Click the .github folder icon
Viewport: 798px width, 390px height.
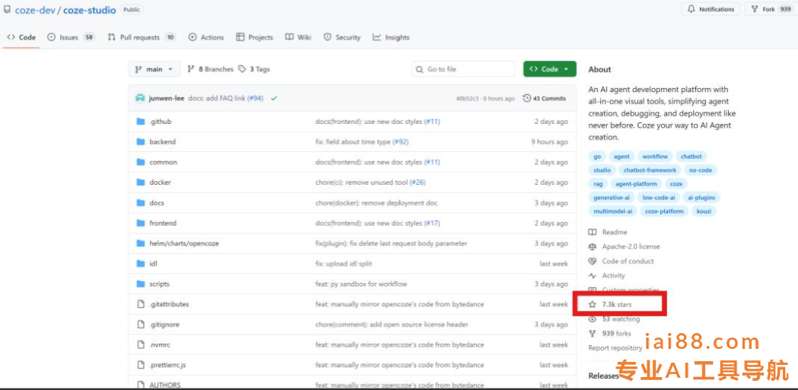(141, 122)
